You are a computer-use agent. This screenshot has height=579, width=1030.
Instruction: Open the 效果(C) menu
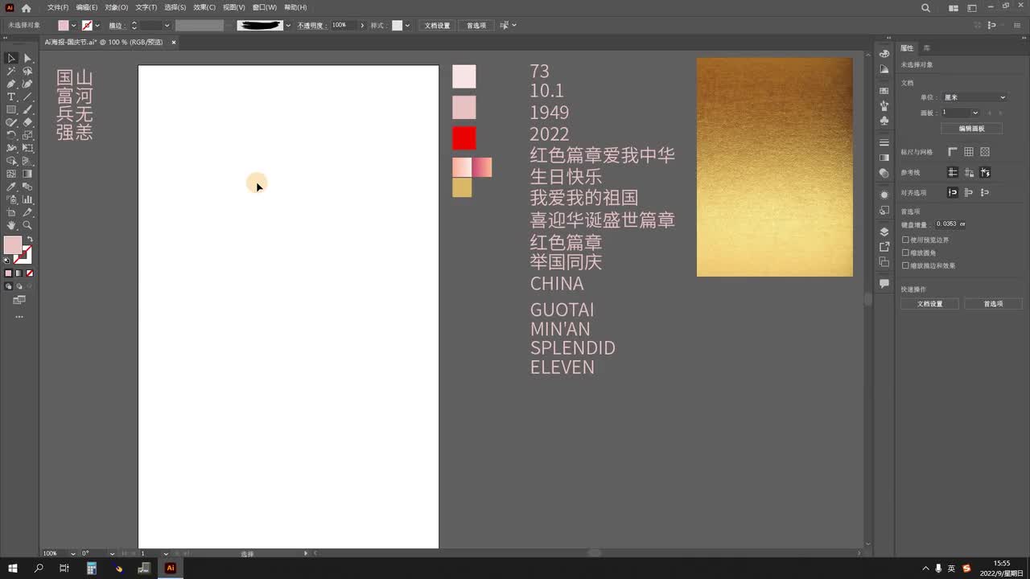(x=204, y=7)
